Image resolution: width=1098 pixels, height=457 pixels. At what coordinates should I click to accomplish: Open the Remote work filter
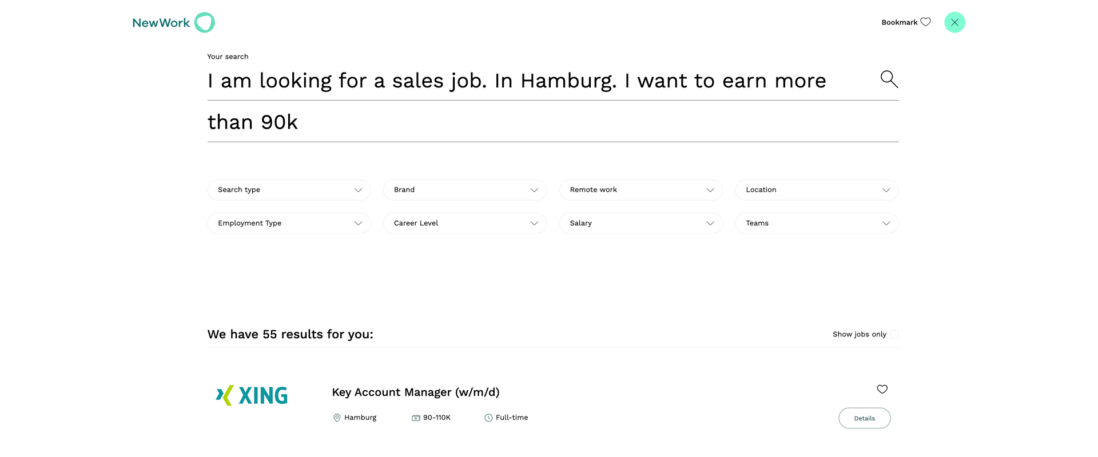[x=641, y=190]
